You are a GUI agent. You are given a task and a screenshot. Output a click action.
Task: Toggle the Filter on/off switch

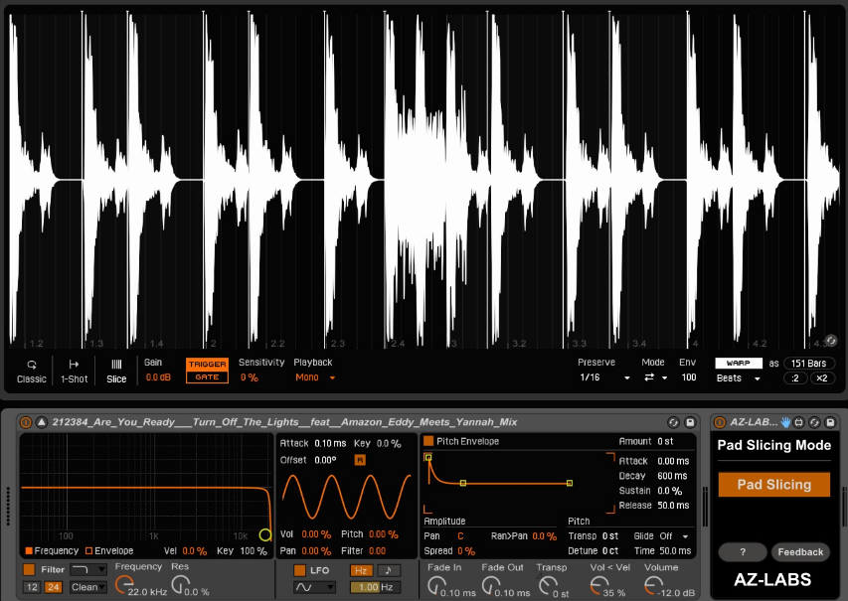[x=29, y=570]
